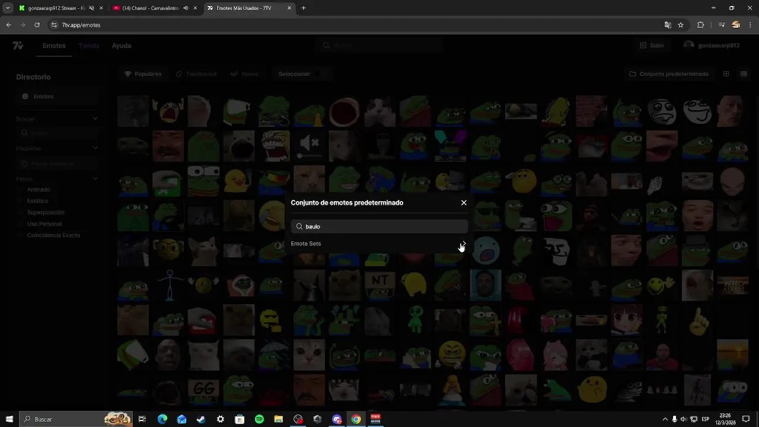
Task: Open the tab search dropdown arrow
Action: point(8,8)
